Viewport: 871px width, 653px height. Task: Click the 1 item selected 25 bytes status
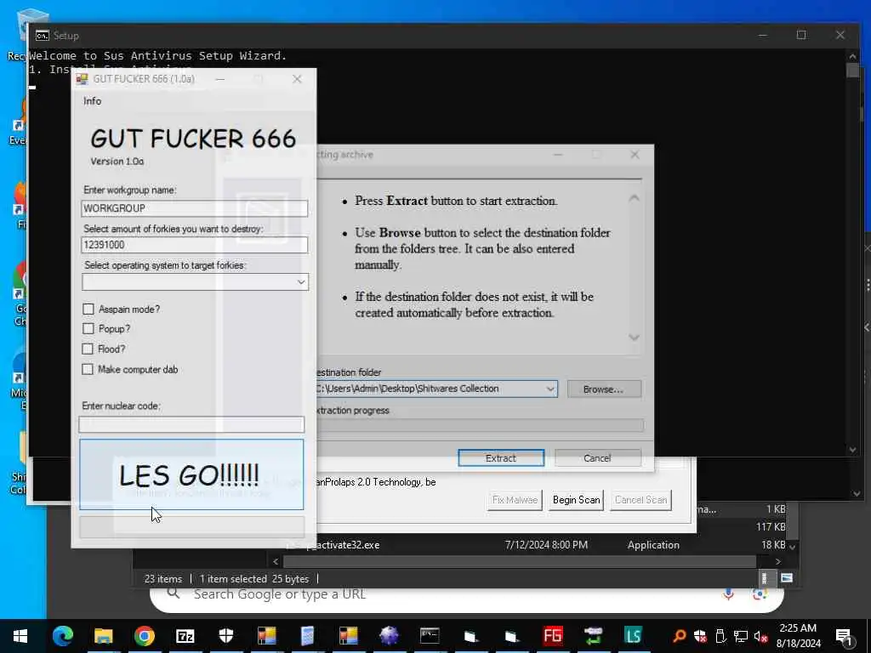click(254, 578)
